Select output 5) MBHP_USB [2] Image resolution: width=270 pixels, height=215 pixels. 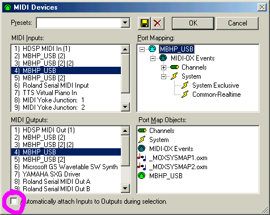(x=66, y=160)
